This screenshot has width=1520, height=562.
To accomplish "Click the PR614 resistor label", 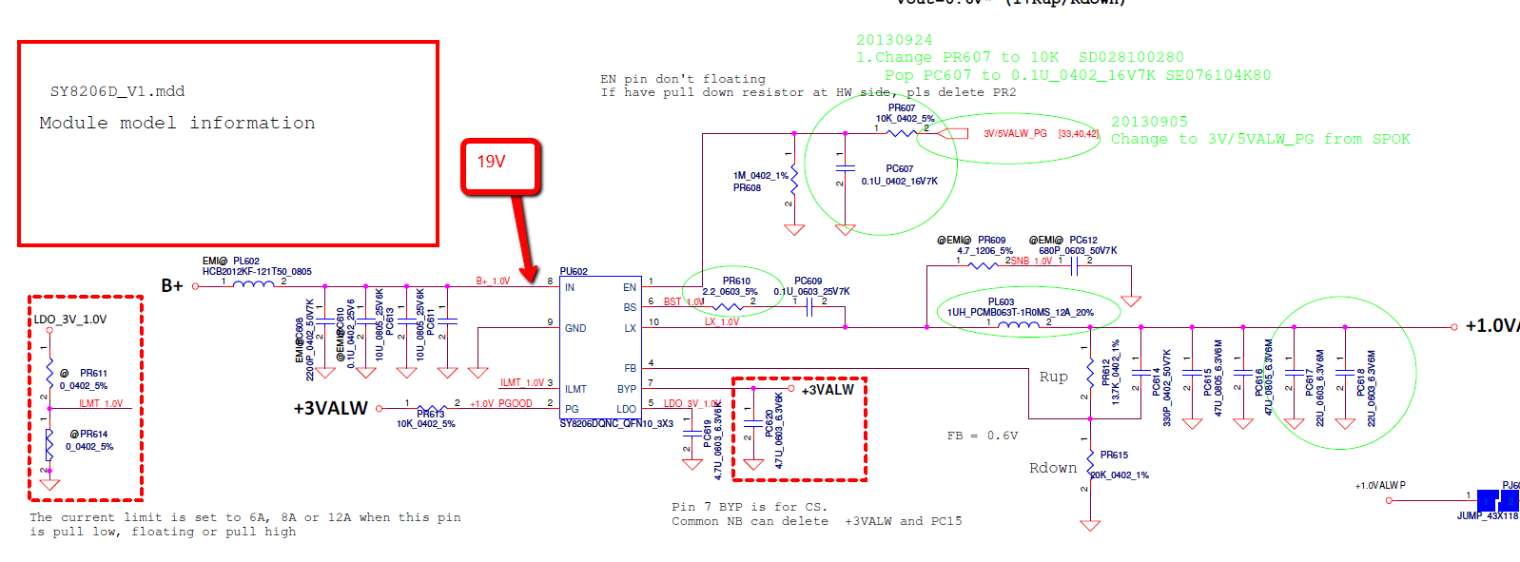I will (93, 434).
